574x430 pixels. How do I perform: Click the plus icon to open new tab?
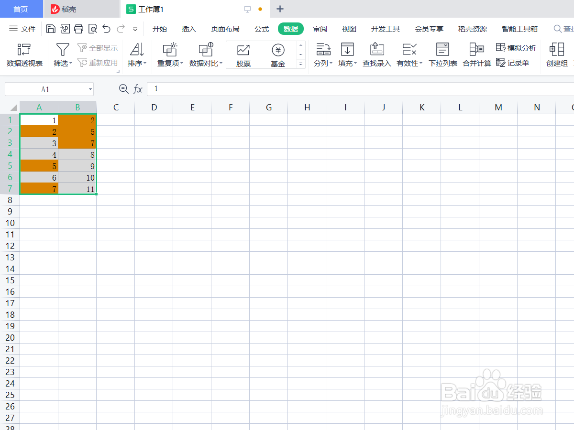[x=280, y=9]
